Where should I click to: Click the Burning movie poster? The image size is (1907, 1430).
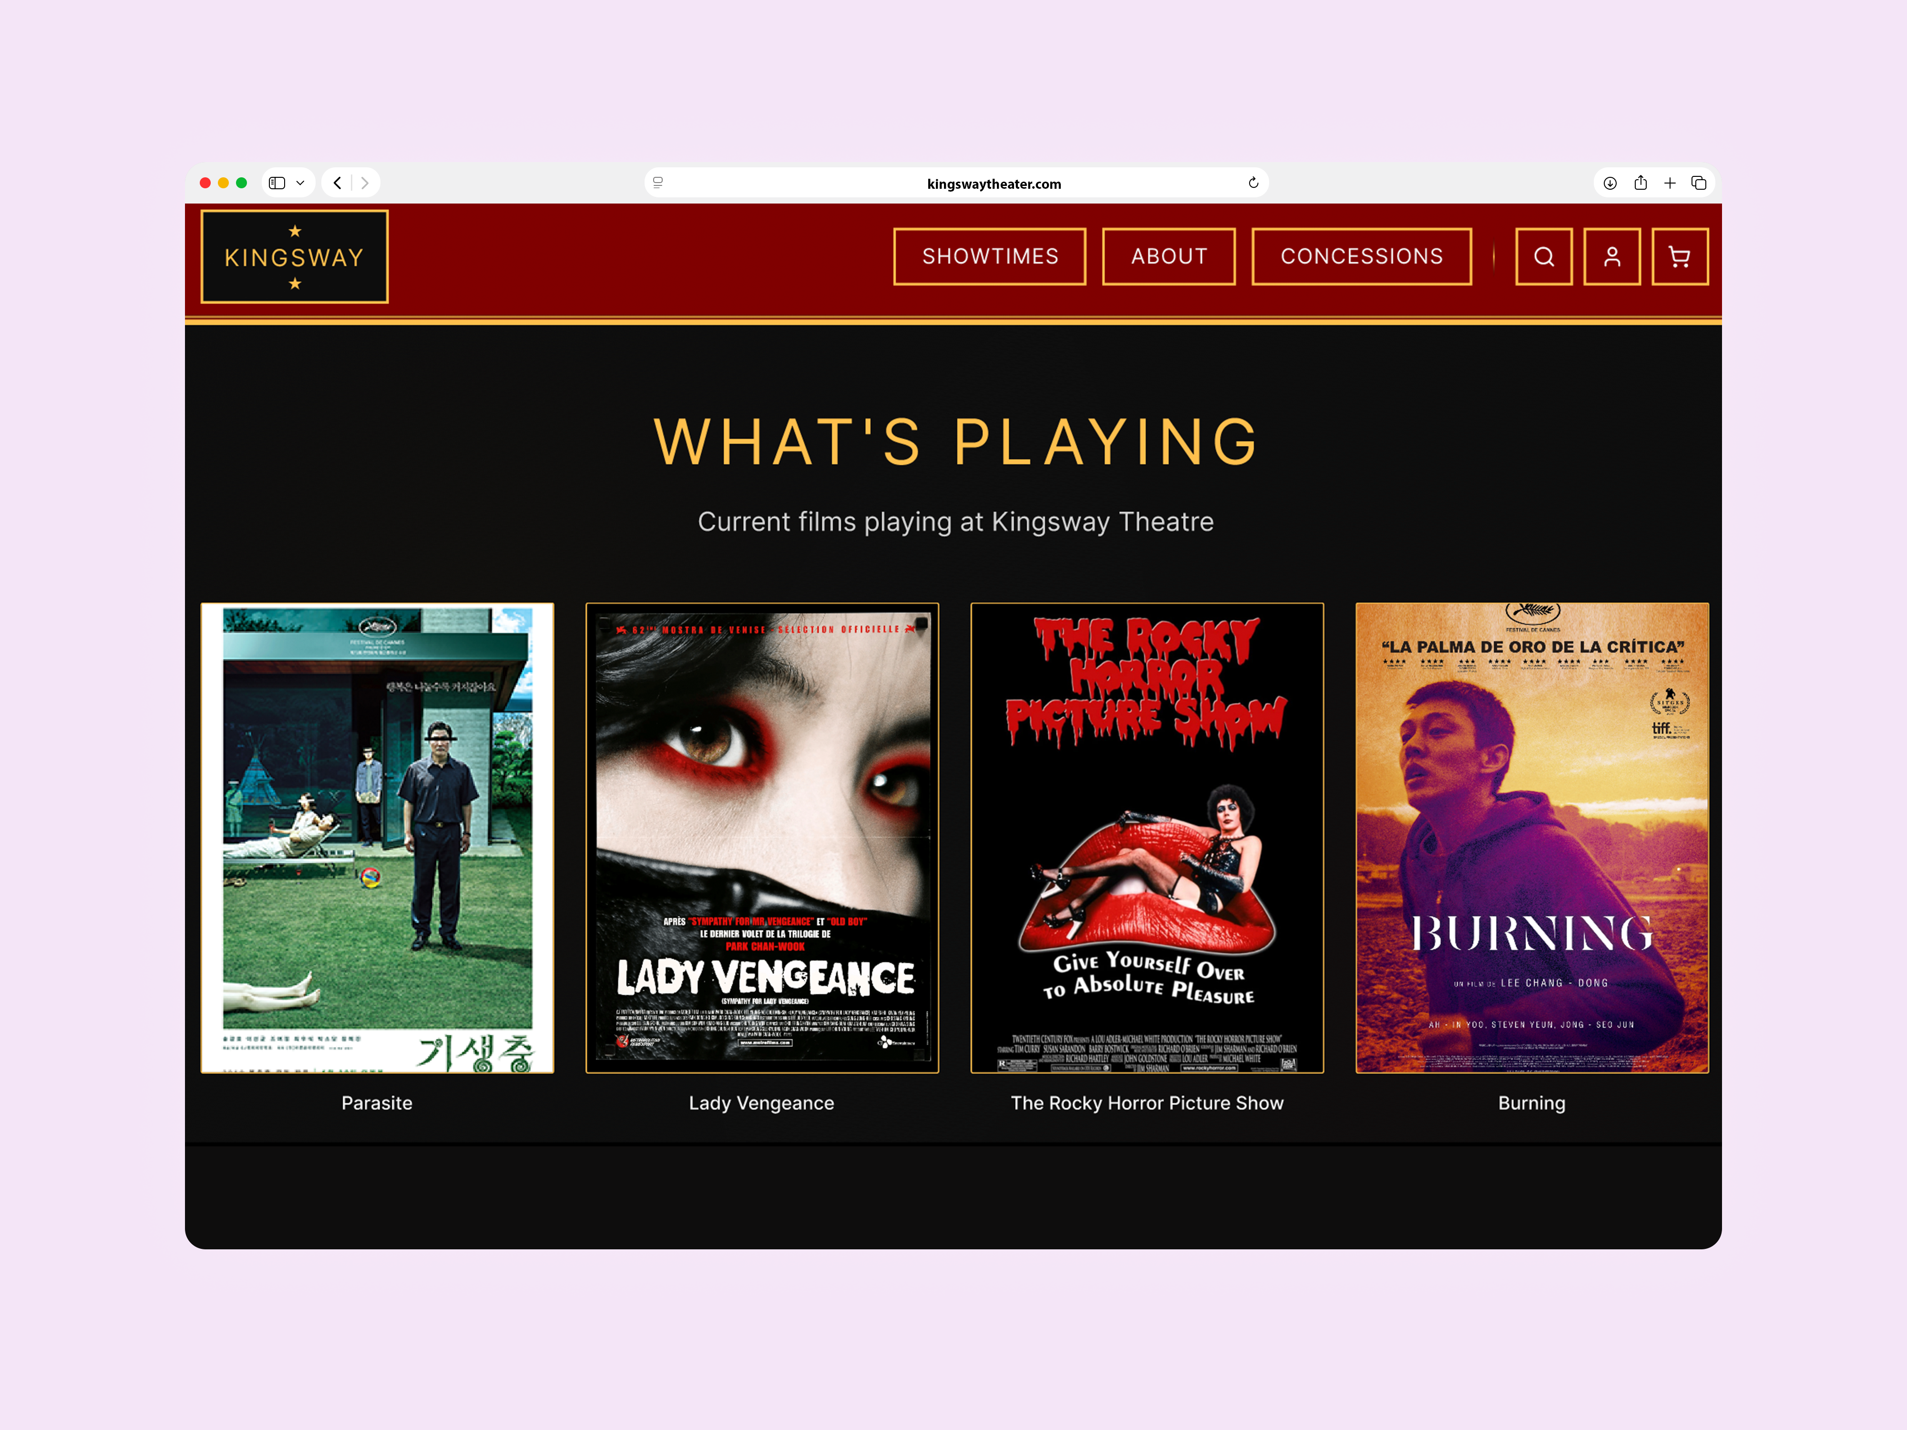(1531, 837)
